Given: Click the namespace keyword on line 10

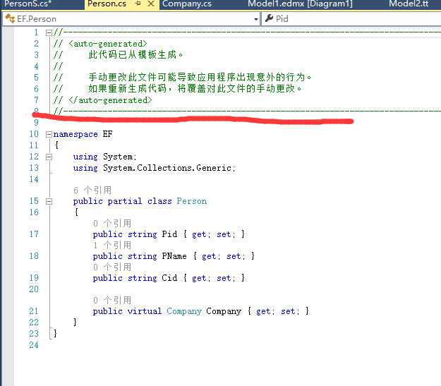Looking at the screenshot, I should click(75, 134).
